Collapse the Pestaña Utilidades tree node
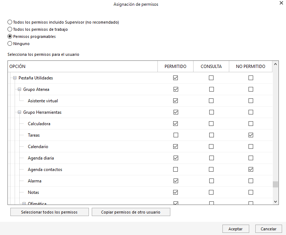The height and width of the screenshot is (235, 286). click(x=15, y=78)
